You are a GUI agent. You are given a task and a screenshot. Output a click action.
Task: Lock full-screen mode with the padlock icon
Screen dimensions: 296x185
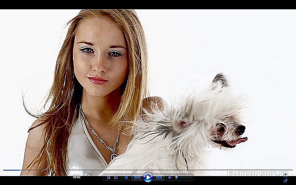(285, 181)
